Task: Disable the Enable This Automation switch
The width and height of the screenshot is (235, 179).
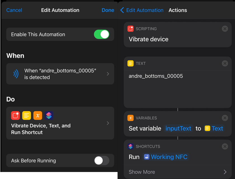Action: click(101, 34)
